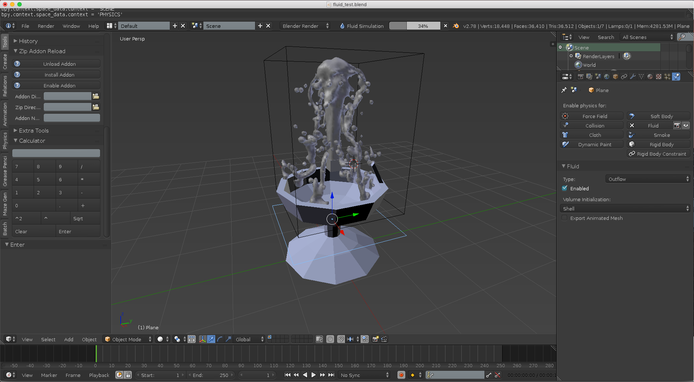Image resolution: width=694 pixels, height=382 pixels.
Task: Toggle proportional editing button in 3D header
Action: pyautogui.click(x=330, y=339)
